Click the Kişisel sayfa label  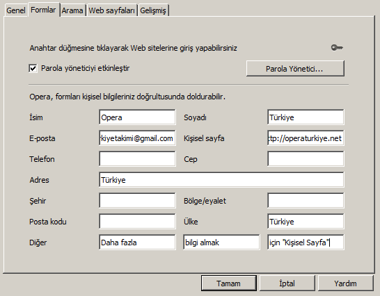204,138
